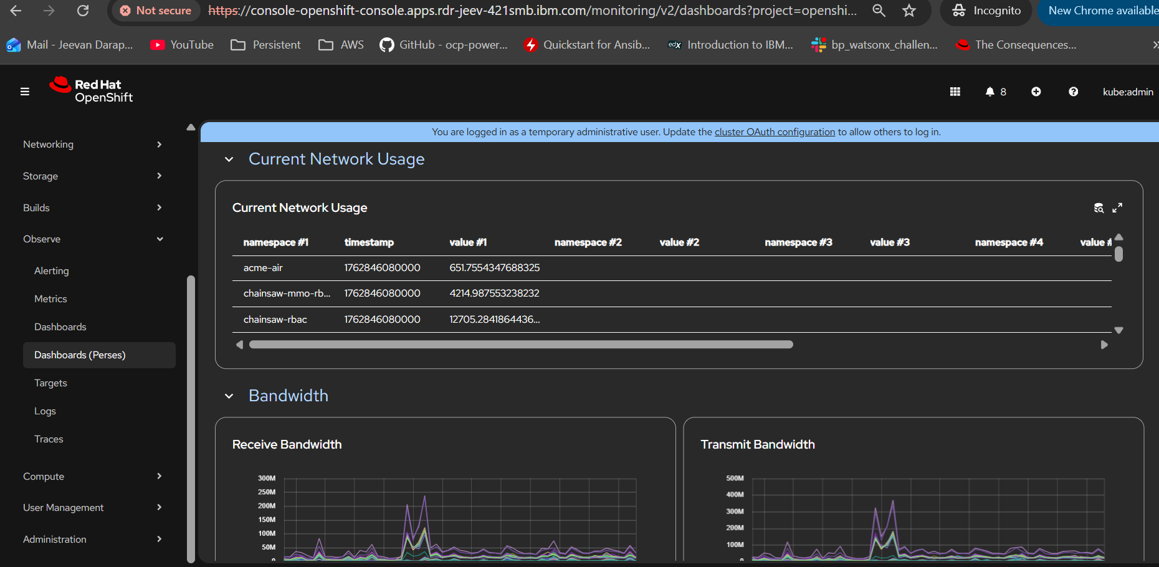Expand the Networking navigation section
1159x567 pixels.
[92, 145]
